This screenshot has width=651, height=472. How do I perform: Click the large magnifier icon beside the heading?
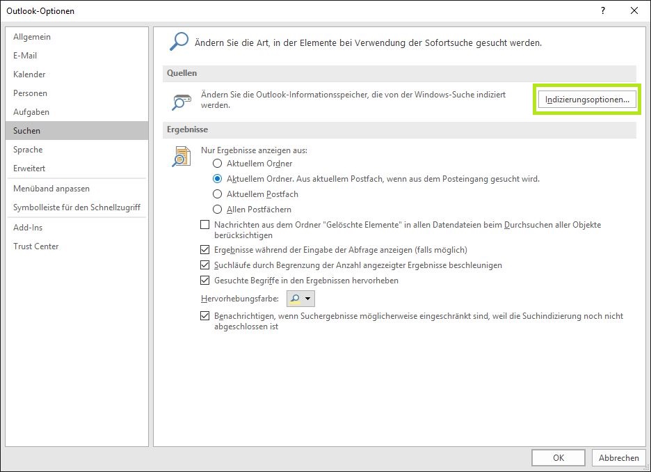[179, 42]
